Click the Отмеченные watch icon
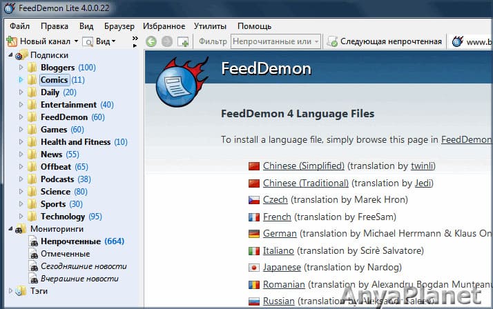Image resolution: width=493 pixels, height=309 pixels. point(33,254)
